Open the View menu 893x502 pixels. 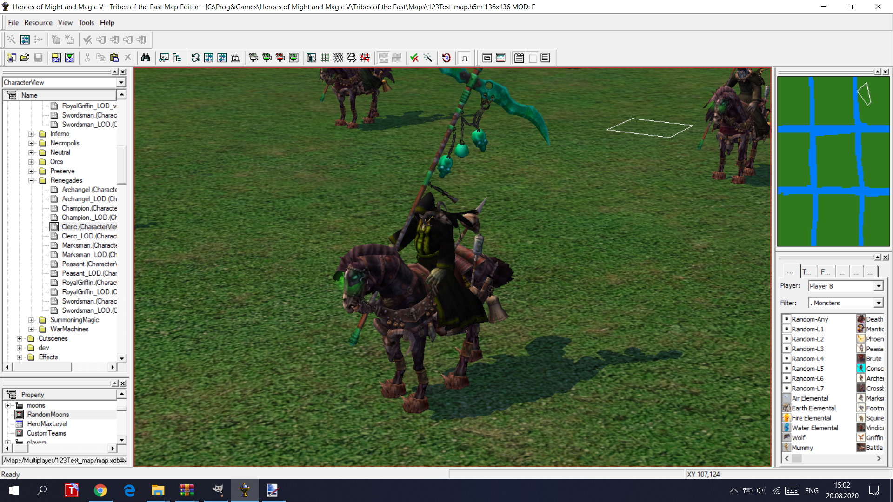coord(65,23)
